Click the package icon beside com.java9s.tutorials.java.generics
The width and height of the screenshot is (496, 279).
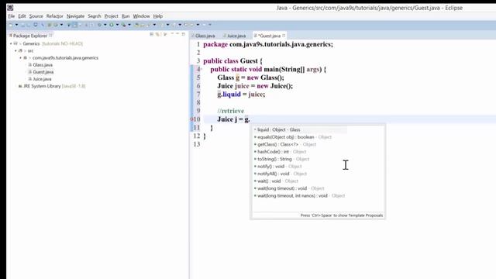click(26, 58)
